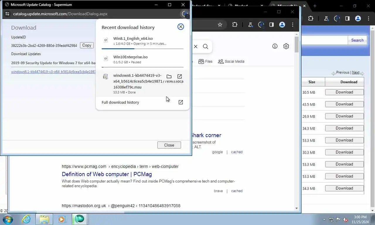375x225 pixels.
Task: Click the windows6.1-kb4474419 download link
Action: click(54, 72)
